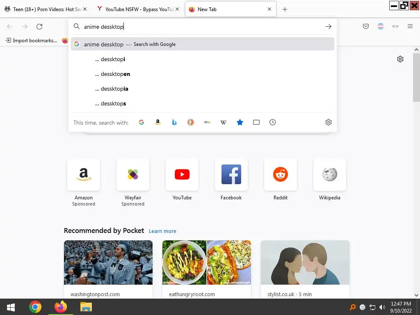Close the YouTube NSFW tab

pos(177,9)
